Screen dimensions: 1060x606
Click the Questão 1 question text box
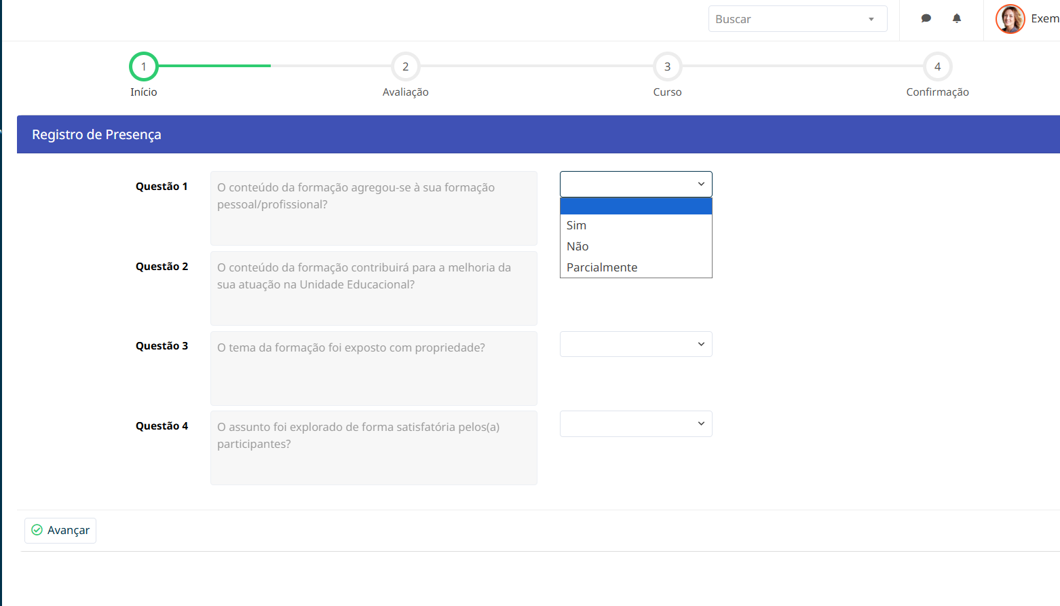374,208
